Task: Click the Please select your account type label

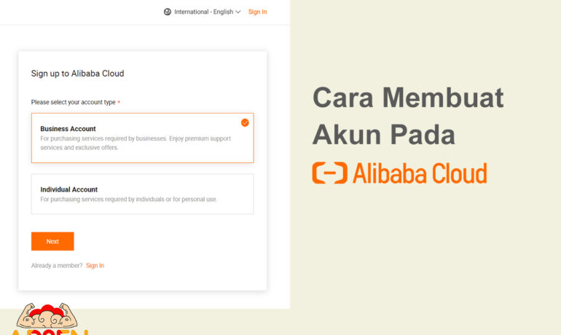Action: (x=74, y=102)
